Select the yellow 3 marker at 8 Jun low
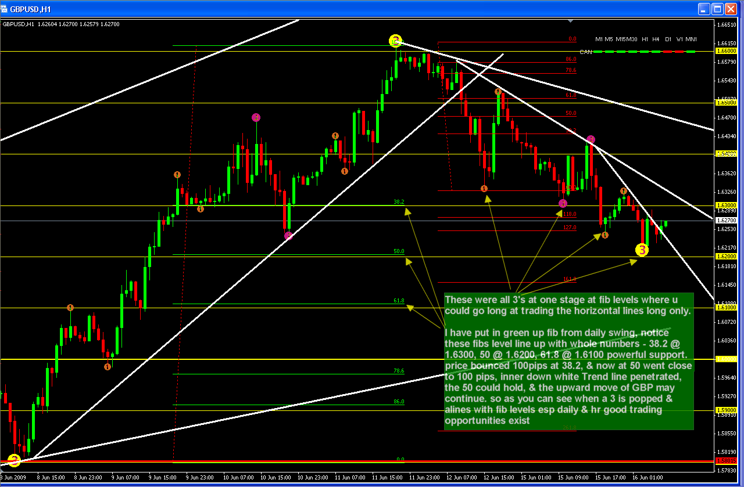 14,461
